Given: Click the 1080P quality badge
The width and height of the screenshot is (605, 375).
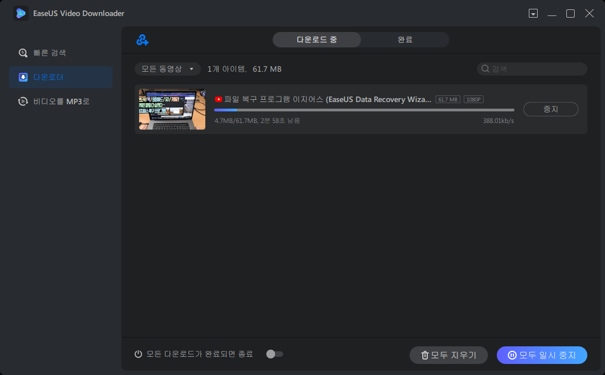Looking at the screenshot, I should click(474, 99).
